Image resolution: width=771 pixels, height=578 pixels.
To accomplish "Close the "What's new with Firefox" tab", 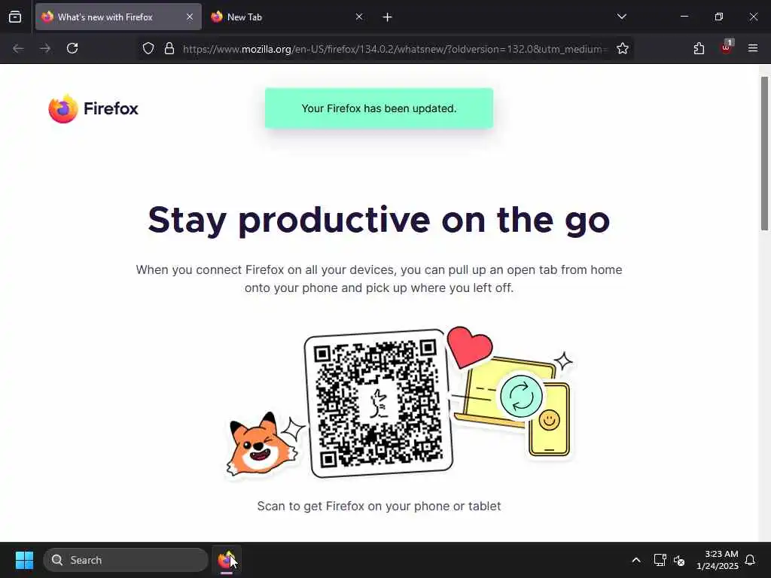I will [189, 17].
